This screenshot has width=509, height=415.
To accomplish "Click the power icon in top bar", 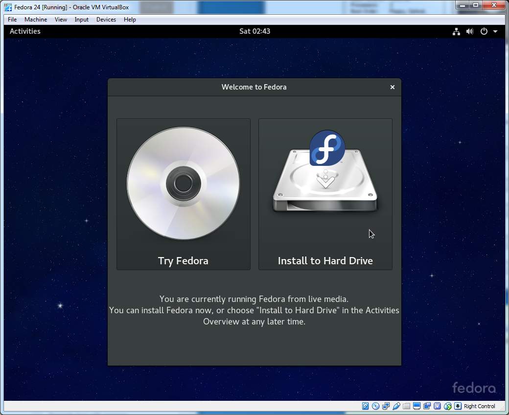I will (484, 31).
